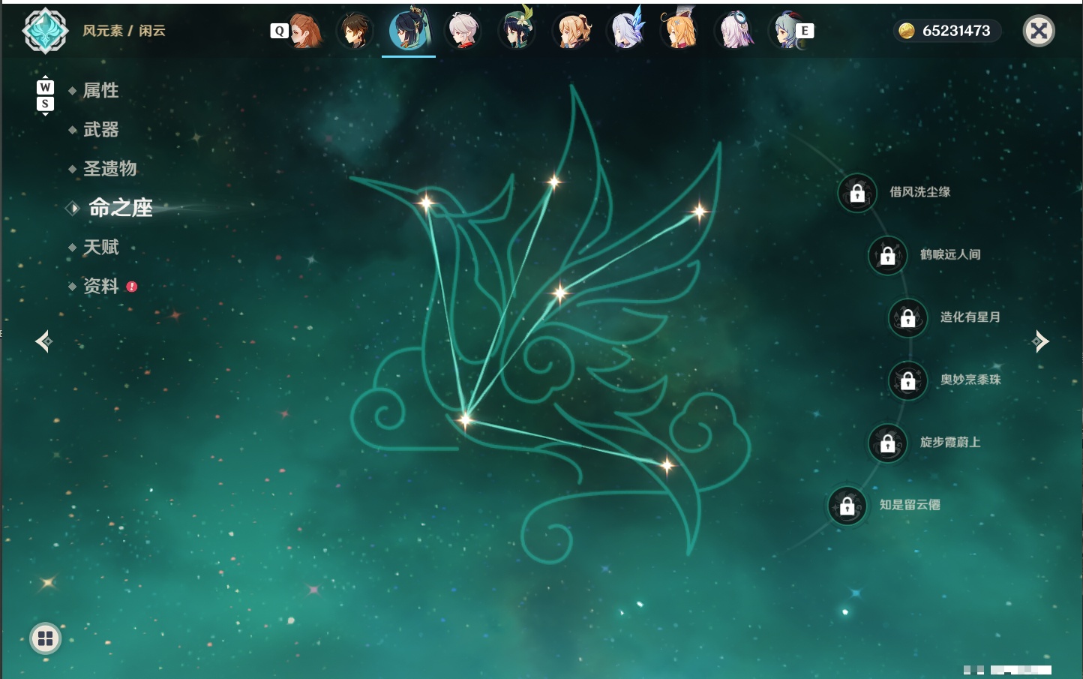Open locked constellation 旋步霞蔚上
This screenshot has width=1083, height=679.
[887, 443]
